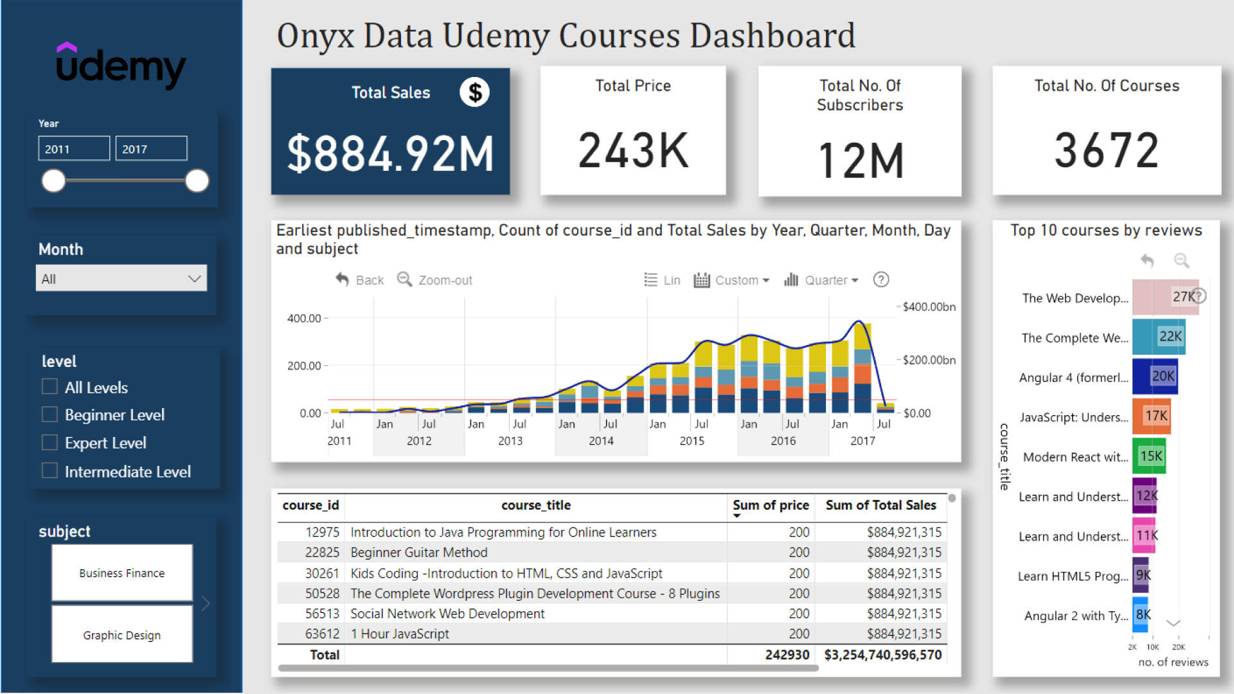Click the sort arrow under Sum of price

(x=737, y=516)
